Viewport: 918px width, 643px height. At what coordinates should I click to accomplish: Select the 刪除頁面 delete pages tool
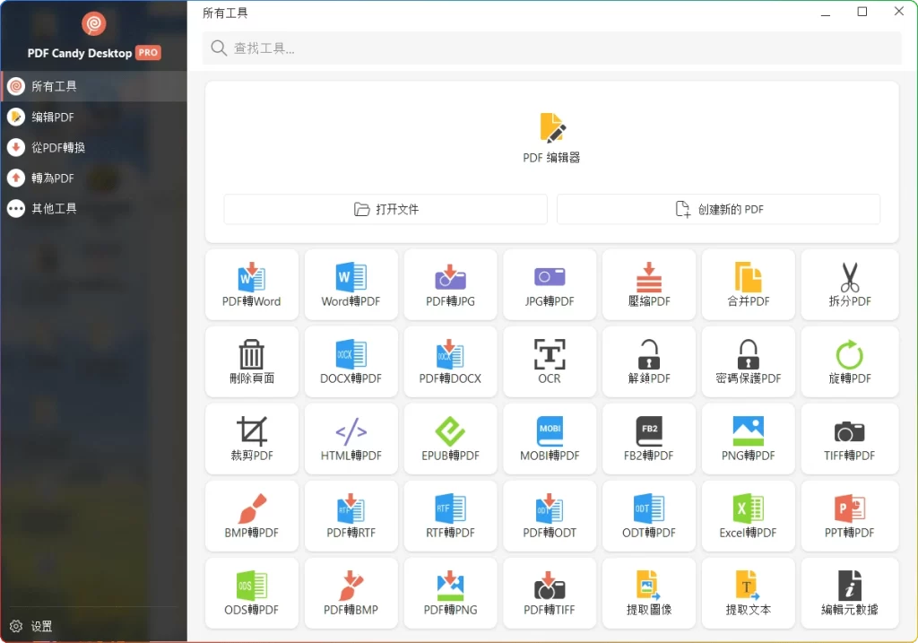click(x=252, y=361)
